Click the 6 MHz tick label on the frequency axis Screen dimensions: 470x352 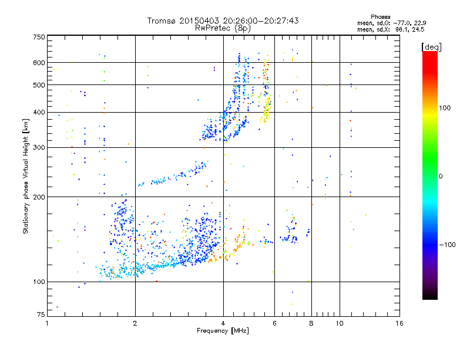click(274, 323)
